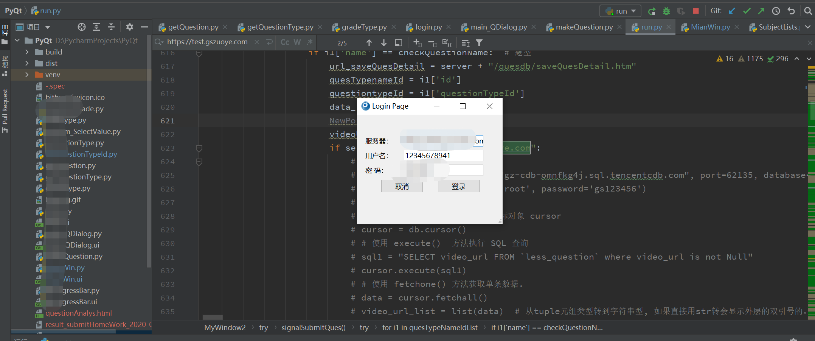
Task: Open the search filter funnel
Action: click(x=479, y=43)
